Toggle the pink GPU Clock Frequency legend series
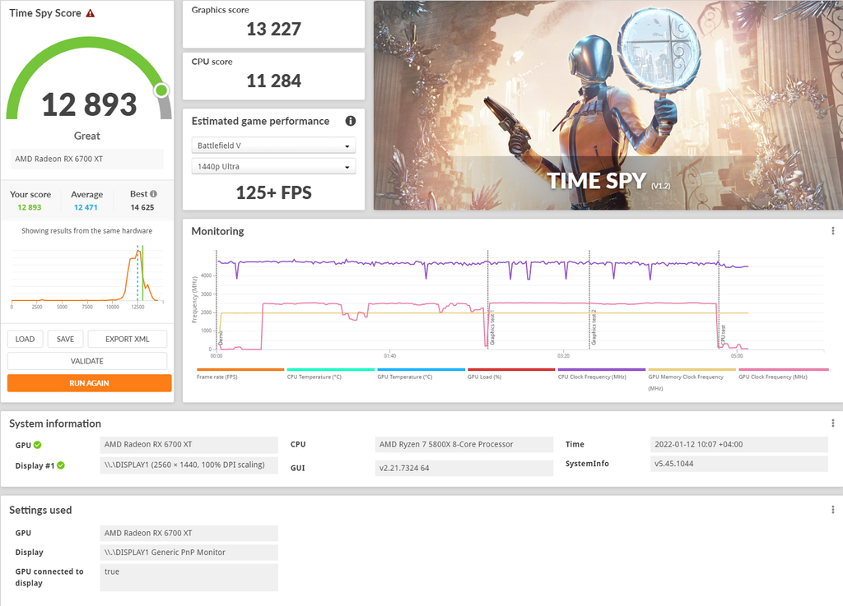This screenshot has width=843, height=606. [x=783, y=373]
